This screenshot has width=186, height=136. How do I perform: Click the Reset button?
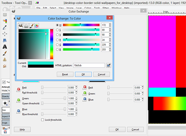[x=65, y=74]
